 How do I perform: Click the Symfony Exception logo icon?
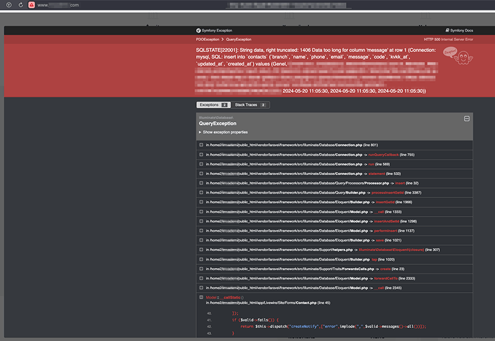(x=198, y=30)
